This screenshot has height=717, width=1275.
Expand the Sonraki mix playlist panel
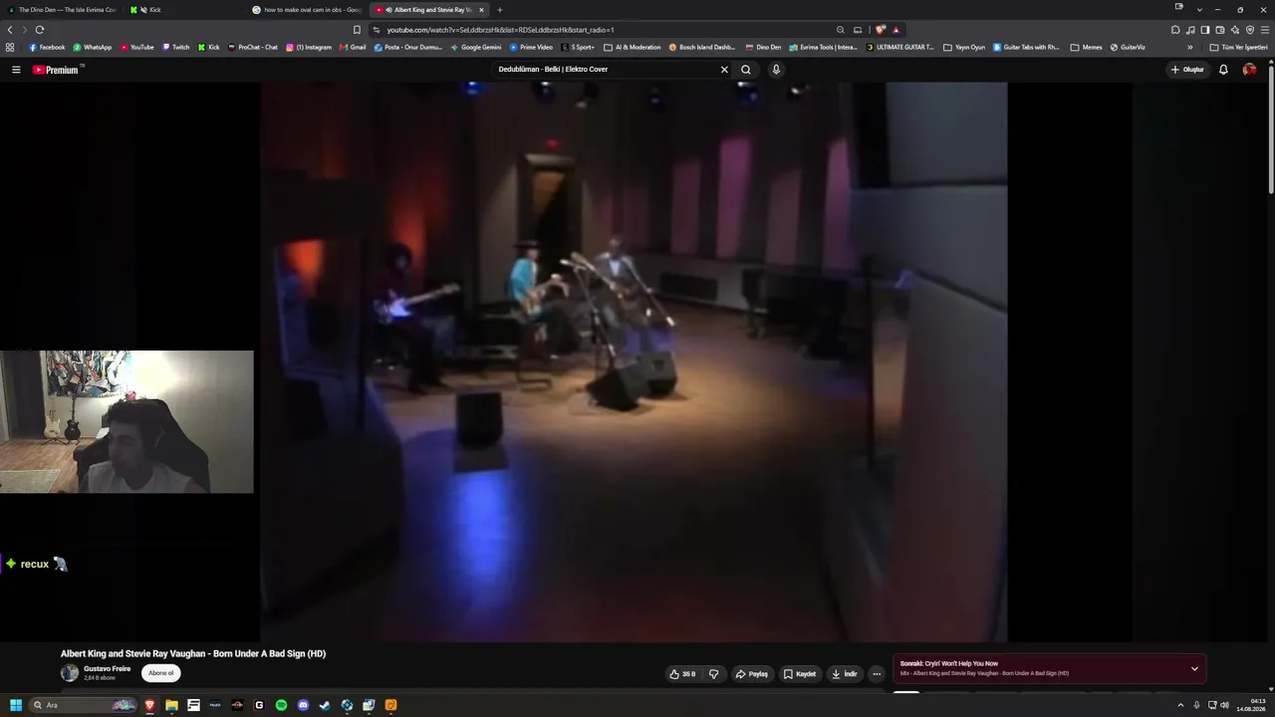[1194, 668]
